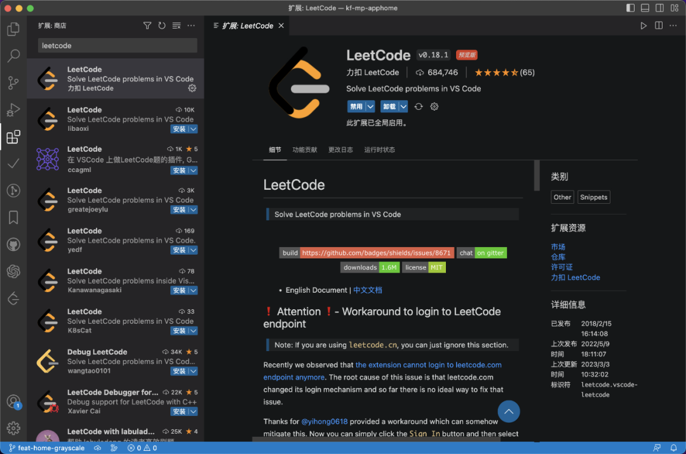Toggle the bottom panel visibility

pyautogui.click(x=645, y=8)
